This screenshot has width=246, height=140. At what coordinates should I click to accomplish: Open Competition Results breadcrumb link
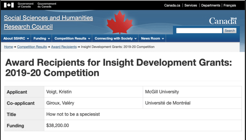pyautogui.click(x=32, y=47)
